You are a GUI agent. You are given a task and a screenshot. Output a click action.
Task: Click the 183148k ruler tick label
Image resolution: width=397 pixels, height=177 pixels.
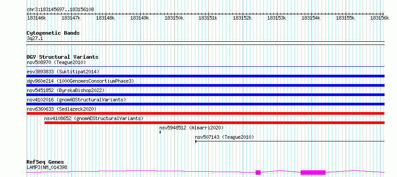click(105, 18)
